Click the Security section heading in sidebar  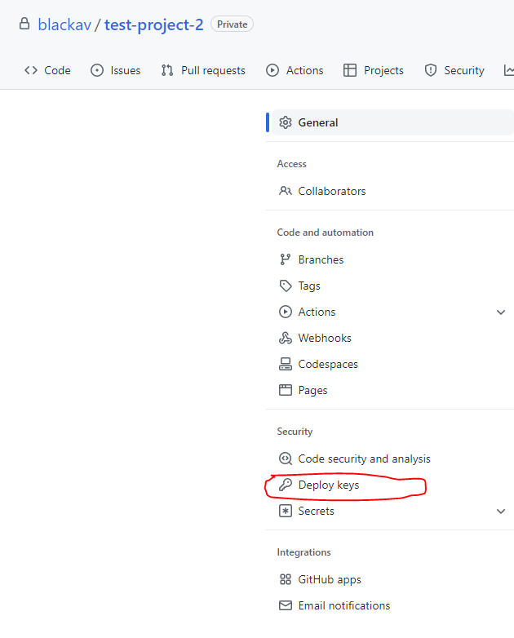click(x=295, y=432)
